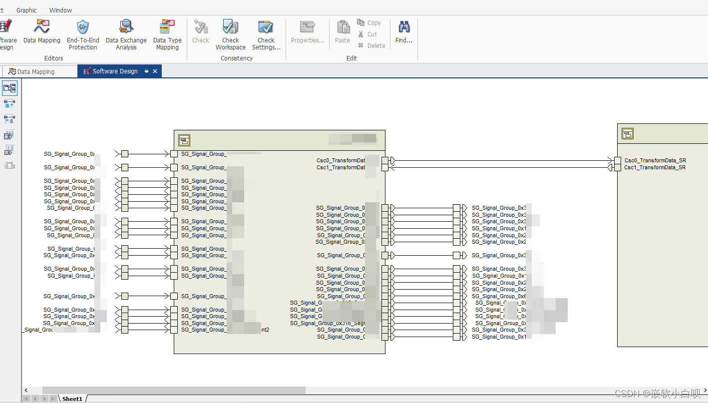Select the Sheet1 sheet tab

[x=72, y=399]
